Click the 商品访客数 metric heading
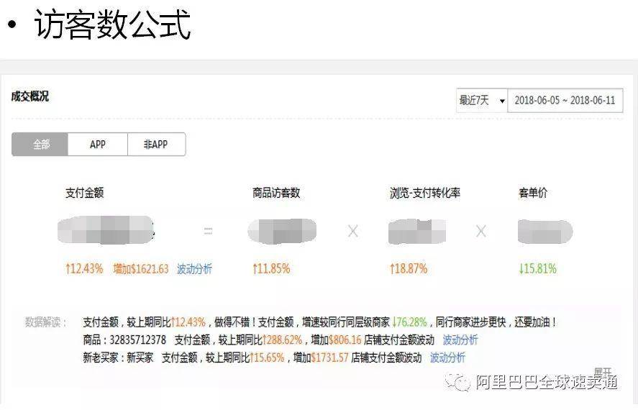Screen dimensions: 638x410 [x=276, y=193]
